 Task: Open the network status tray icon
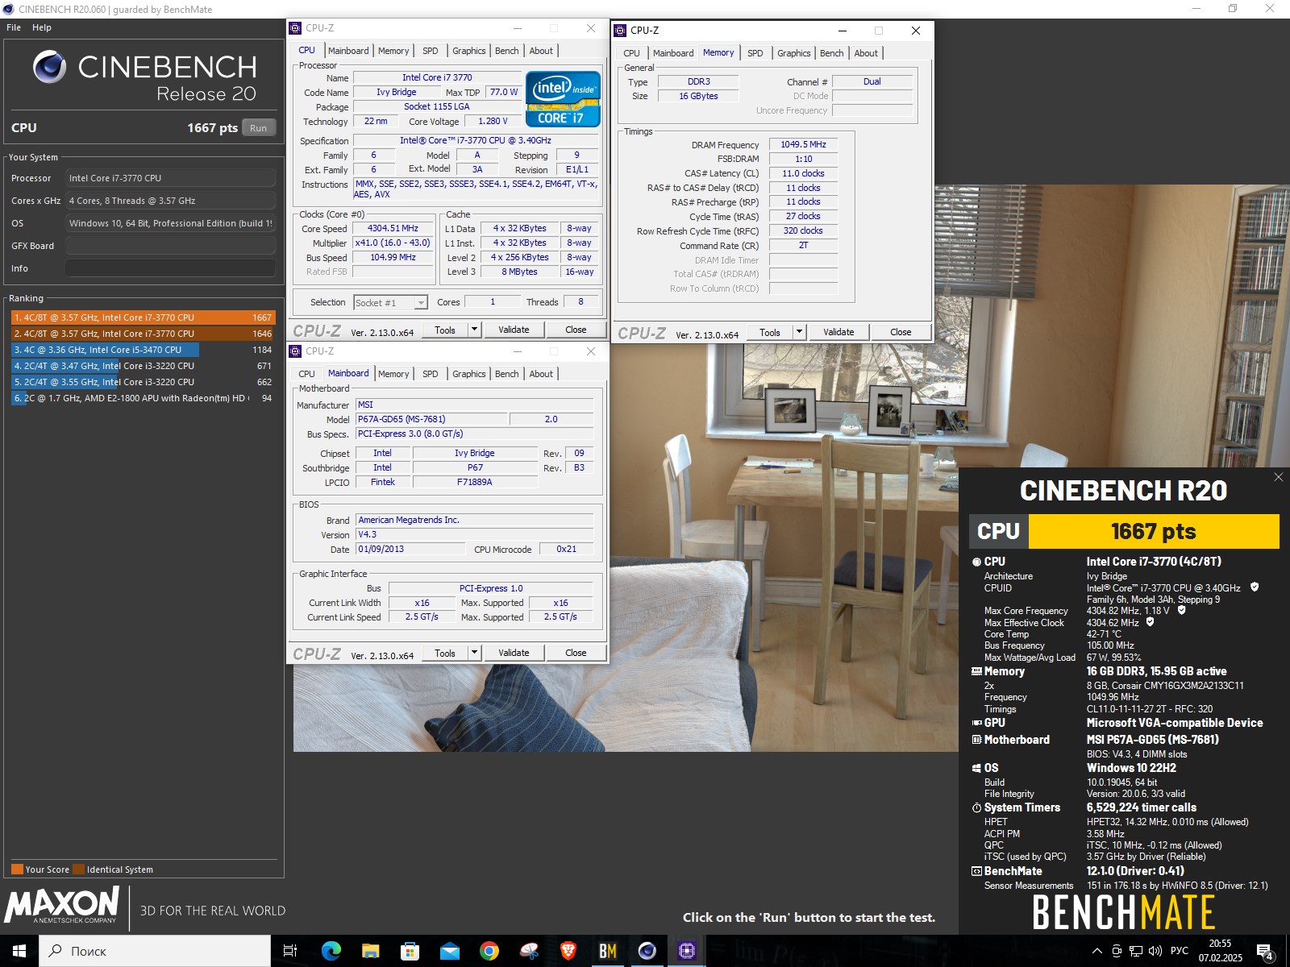[1136, 951]
